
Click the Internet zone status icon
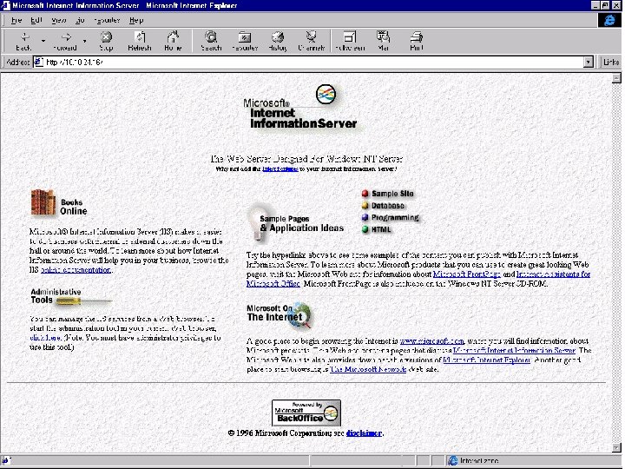click(x=452, y=460)
